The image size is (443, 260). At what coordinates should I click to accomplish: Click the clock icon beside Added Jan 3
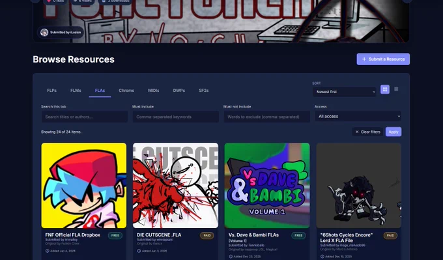coord(139,251)
